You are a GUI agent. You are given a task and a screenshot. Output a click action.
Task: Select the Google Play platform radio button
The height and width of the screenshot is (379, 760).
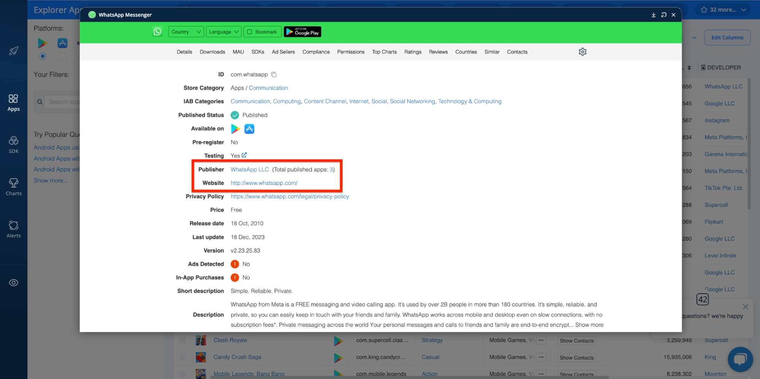[x=43, y=56]
